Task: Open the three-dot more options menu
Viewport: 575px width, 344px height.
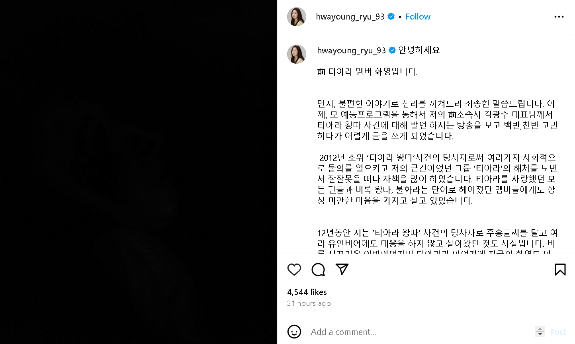Action: tap(559, 17)
